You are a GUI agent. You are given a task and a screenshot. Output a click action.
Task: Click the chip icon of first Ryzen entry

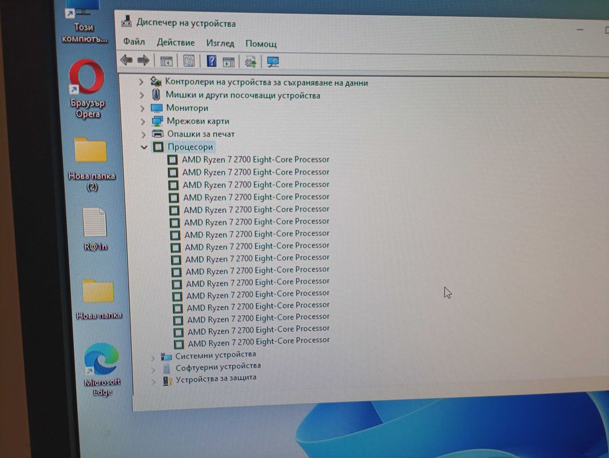(x=172, y=159)
